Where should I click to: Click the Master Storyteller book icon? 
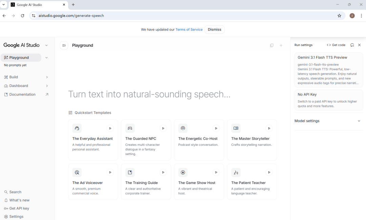pos(236,128)
